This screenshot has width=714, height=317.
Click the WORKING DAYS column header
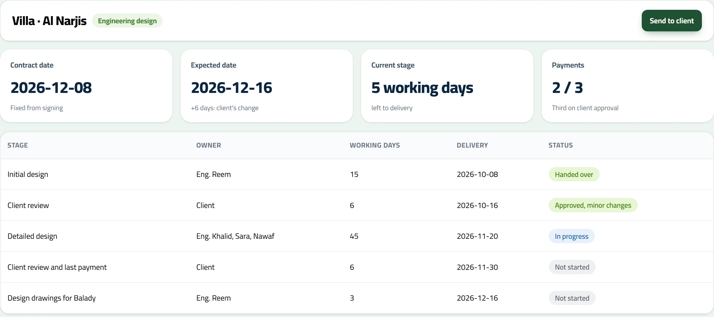pyautogui.click(x=375, y=145)
